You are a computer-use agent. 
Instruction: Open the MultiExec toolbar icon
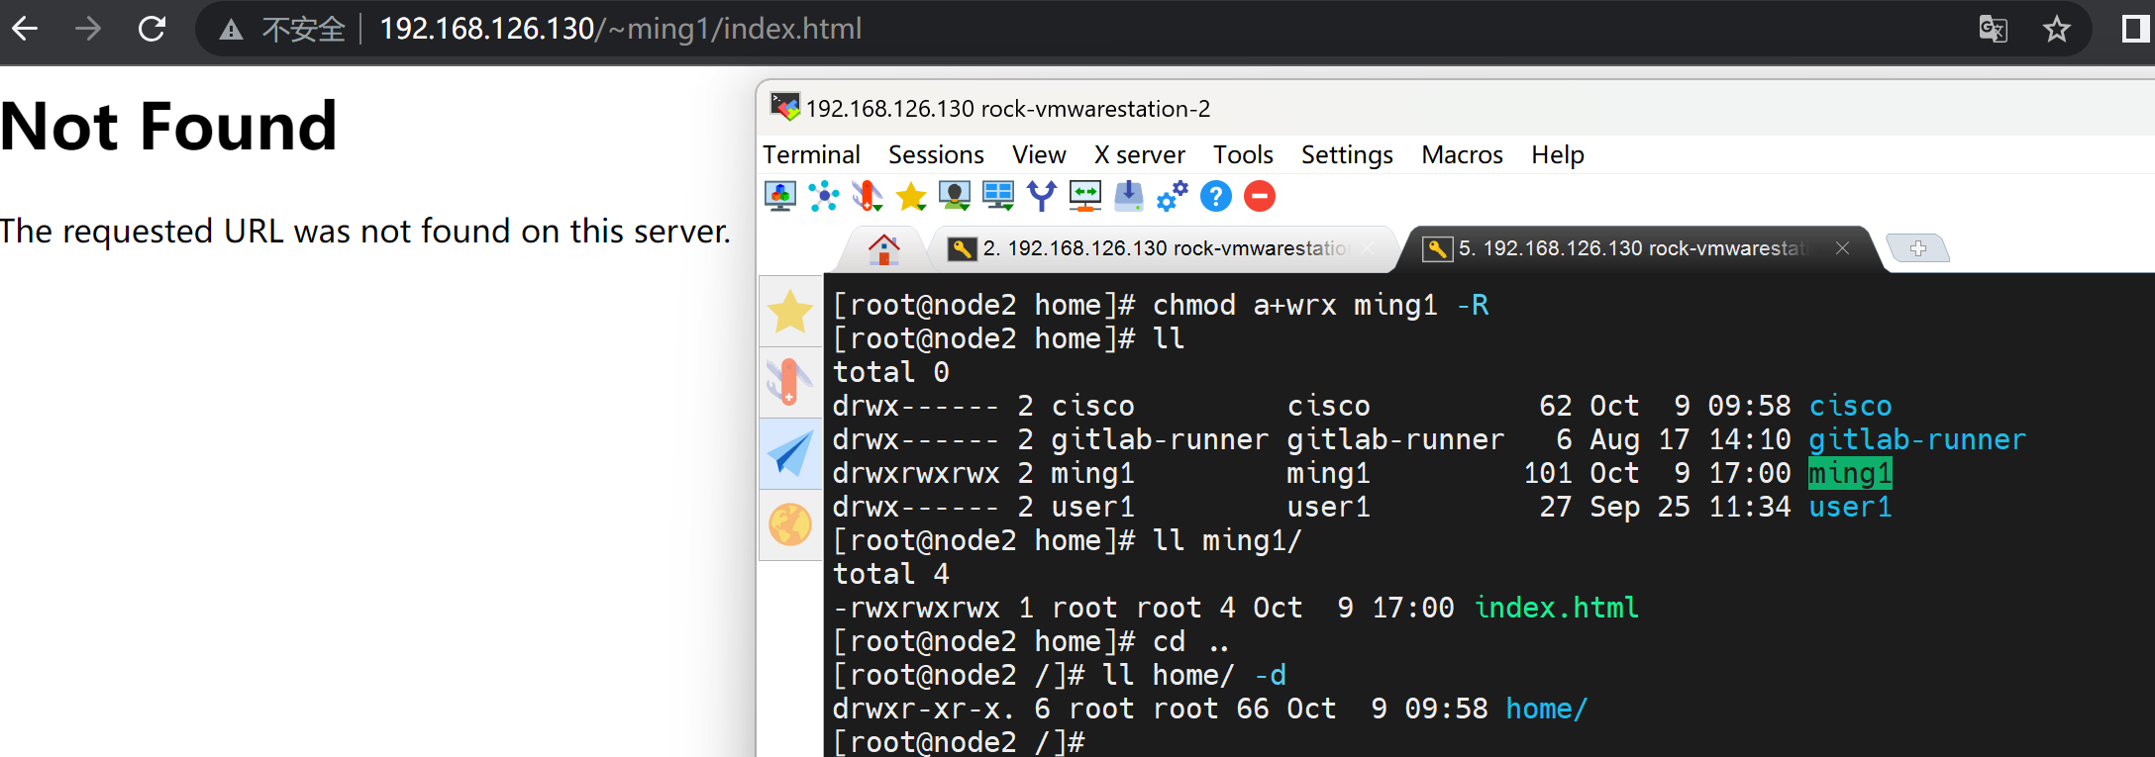tap(997, 196)
